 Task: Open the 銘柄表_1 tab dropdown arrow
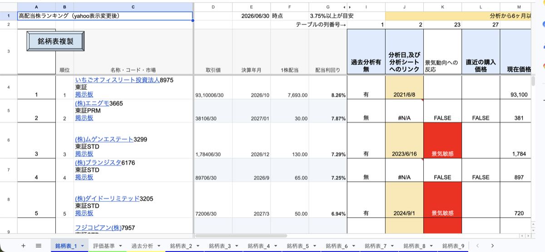pyautogui.click(x=82, y=246)
